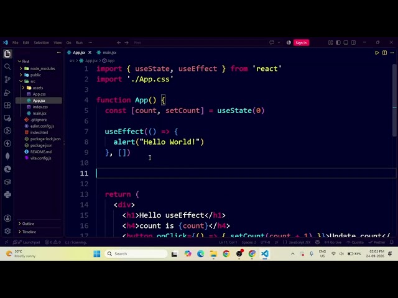
Task: Open File Explorer from the taskbar
Action: point(213,254)
